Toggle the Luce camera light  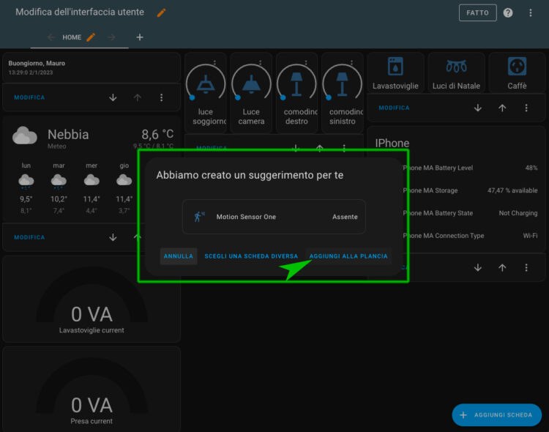point(251,83)
